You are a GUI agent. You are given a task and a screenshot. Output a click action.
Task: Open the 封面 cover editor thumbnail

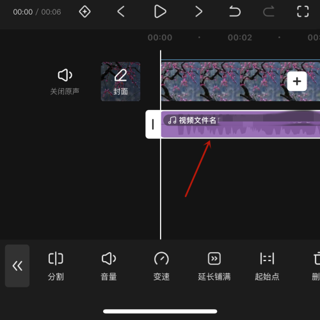coord(120,81)
